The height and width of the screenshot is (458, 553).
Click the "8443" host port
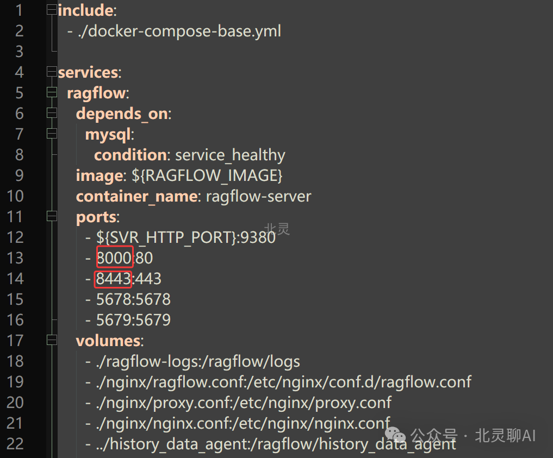[x=113, y=279]
